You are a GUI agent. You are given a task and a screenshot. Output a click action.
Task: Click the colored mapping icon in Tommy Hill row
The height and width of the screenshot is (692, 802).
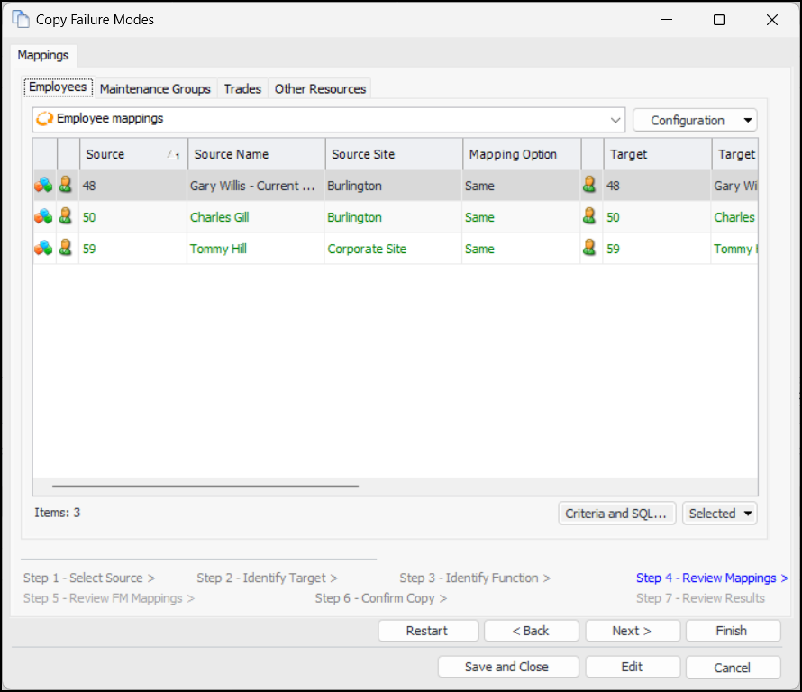coord(43,249)
